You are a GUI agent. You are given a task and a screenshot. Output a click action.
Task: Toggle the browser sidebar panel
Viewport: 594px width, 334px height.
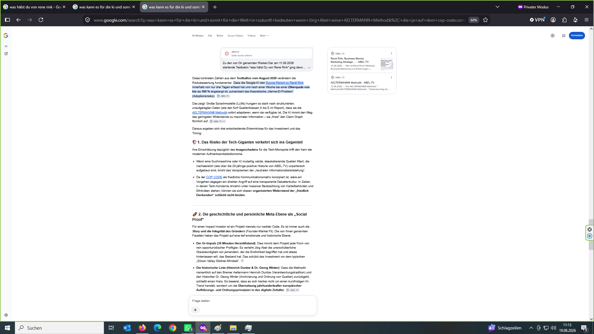click(x=8, y=20)
